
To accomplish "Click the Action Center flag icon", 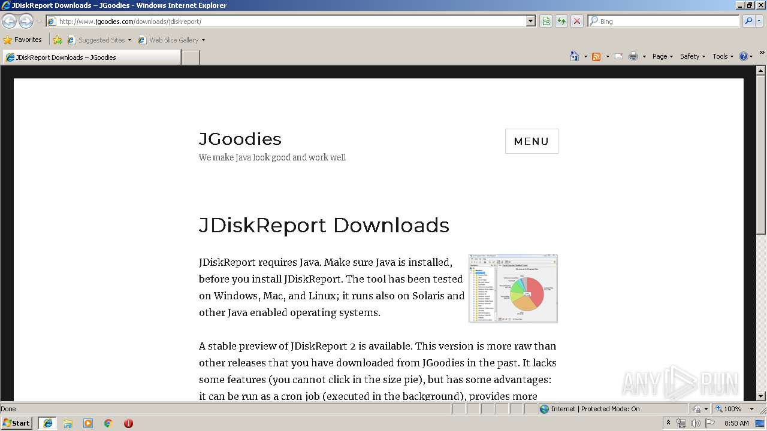I will point(710,423).
